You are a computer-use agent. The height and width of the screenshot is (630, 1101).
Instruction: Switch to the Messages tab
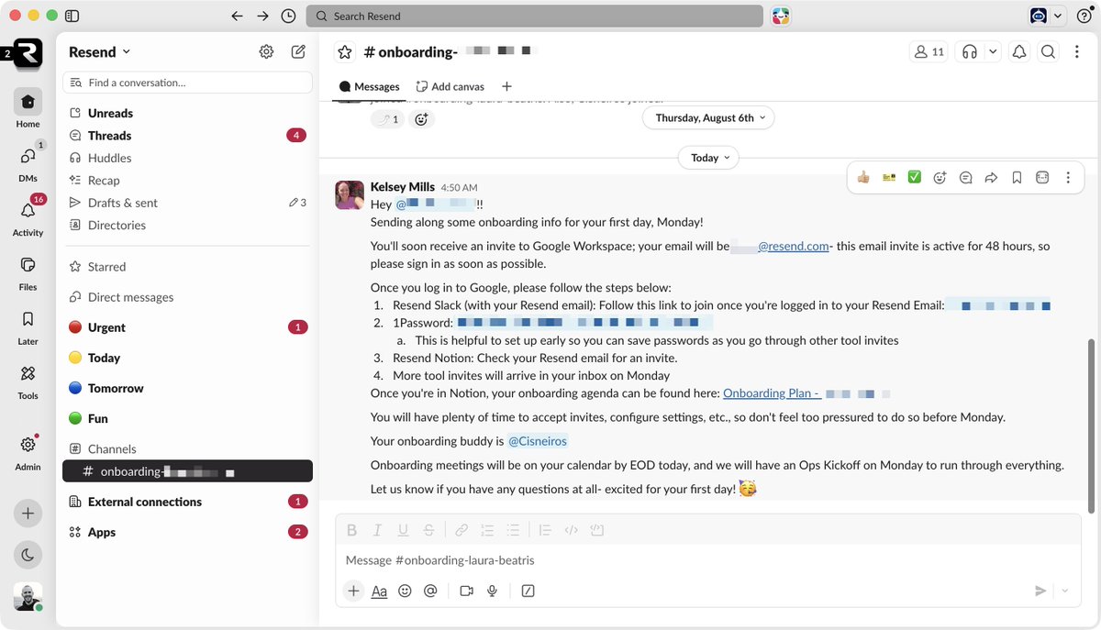pyautogui.click(x=370, y=87)
